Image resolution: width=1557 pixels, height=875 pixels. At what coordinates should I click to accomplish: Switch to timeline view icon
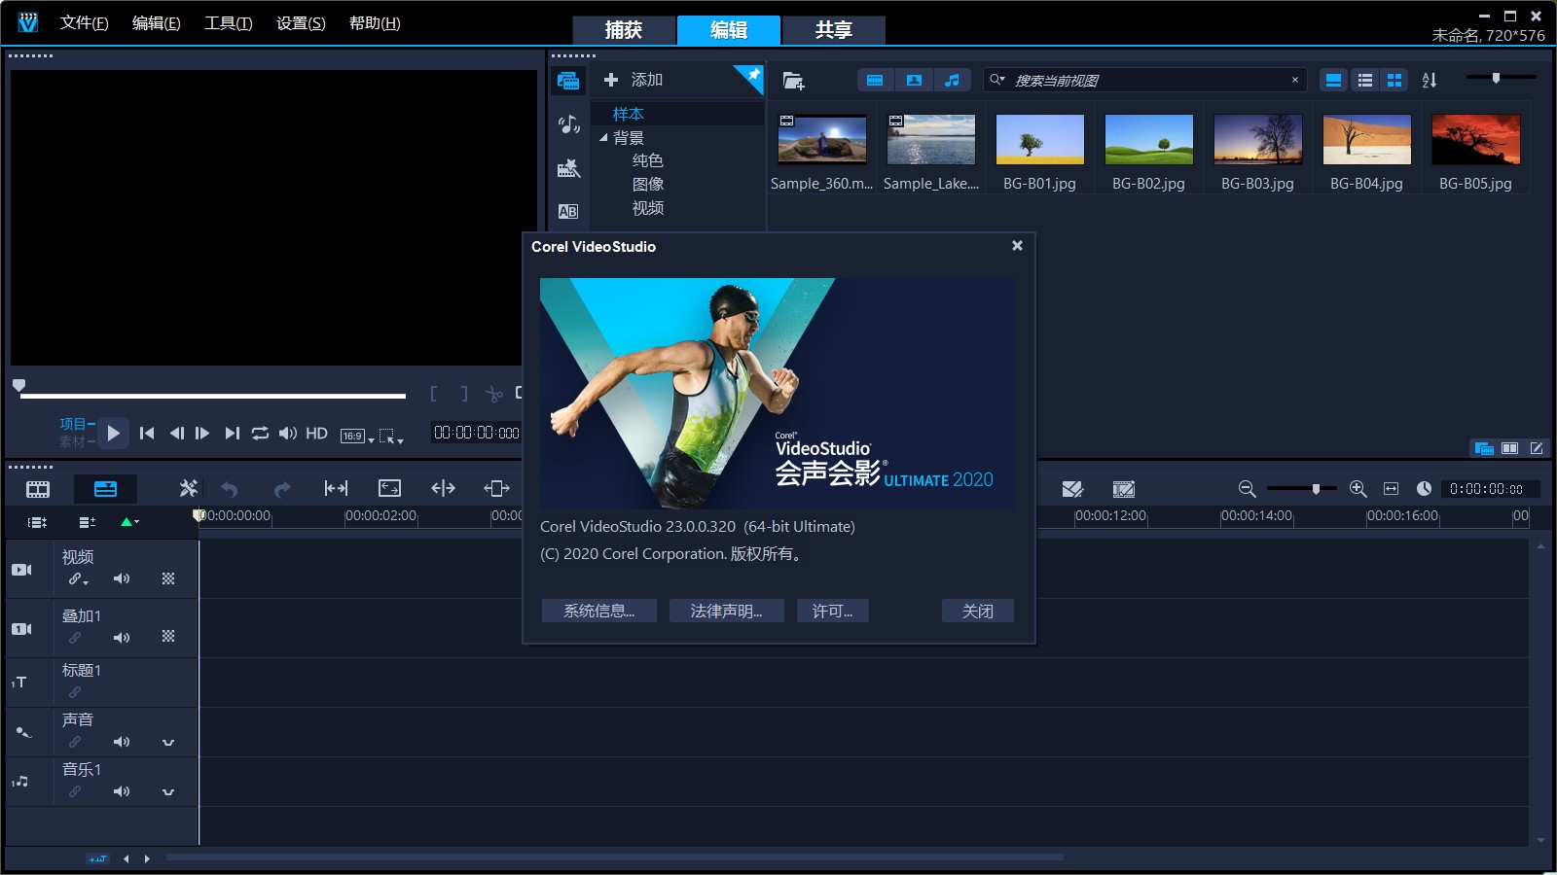point(105,489)
